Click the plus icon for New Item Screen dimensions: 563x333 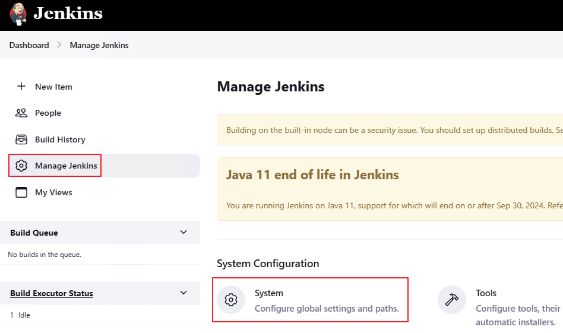(21, 87)
